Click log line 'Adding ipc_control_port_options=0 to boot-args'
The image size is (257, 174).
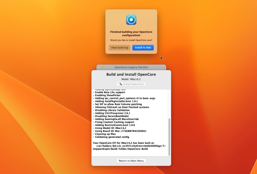tap(124, 98)
